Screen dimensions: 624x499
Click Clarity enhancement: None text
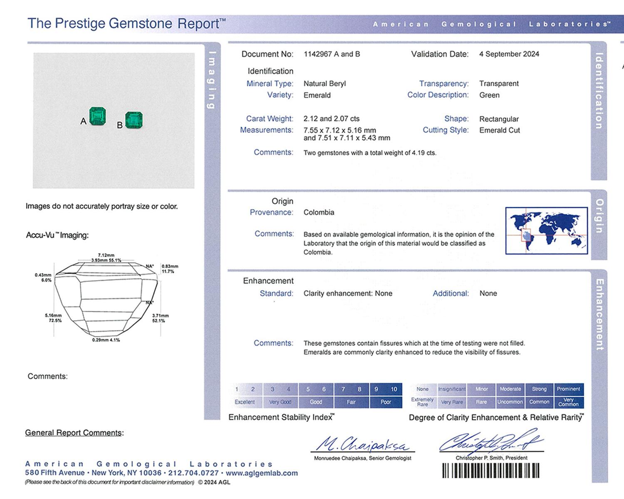348,294
